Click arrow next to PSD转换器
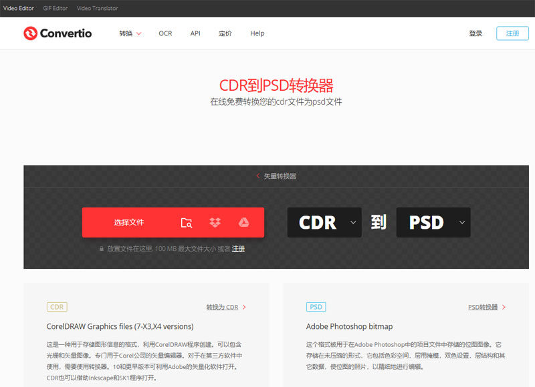The width and height of the screenshot is (535, 387). [x=504, y=308]
